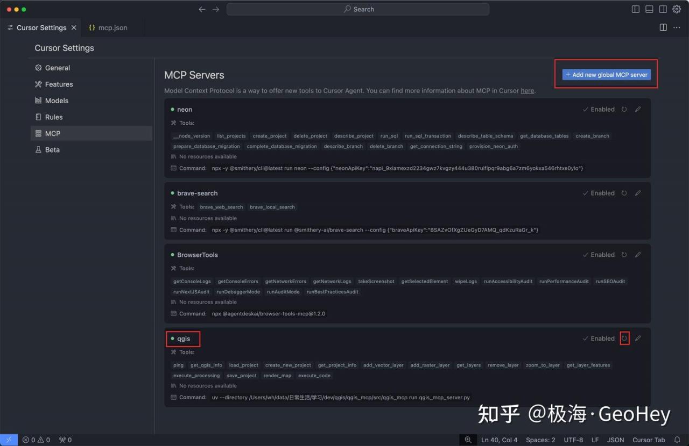Click the ports forwarded status icon
The image size is (689, 446).
click(x=65, y=440)
